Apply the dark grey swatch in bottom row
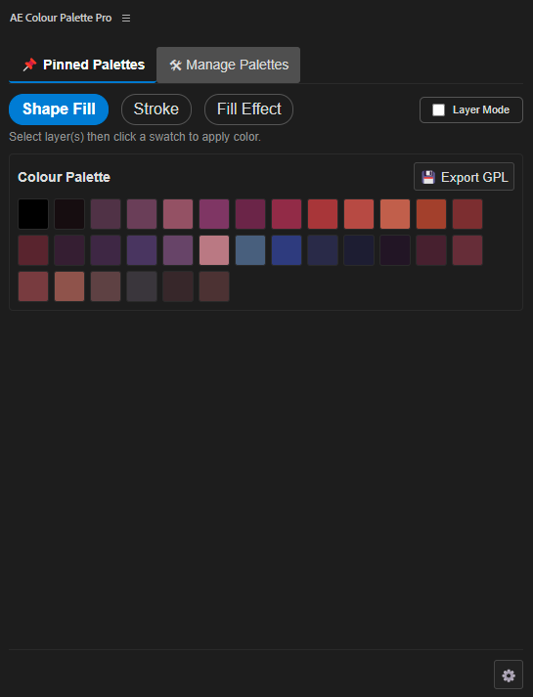The image size is (533, 697). click(x=142, y=286)
